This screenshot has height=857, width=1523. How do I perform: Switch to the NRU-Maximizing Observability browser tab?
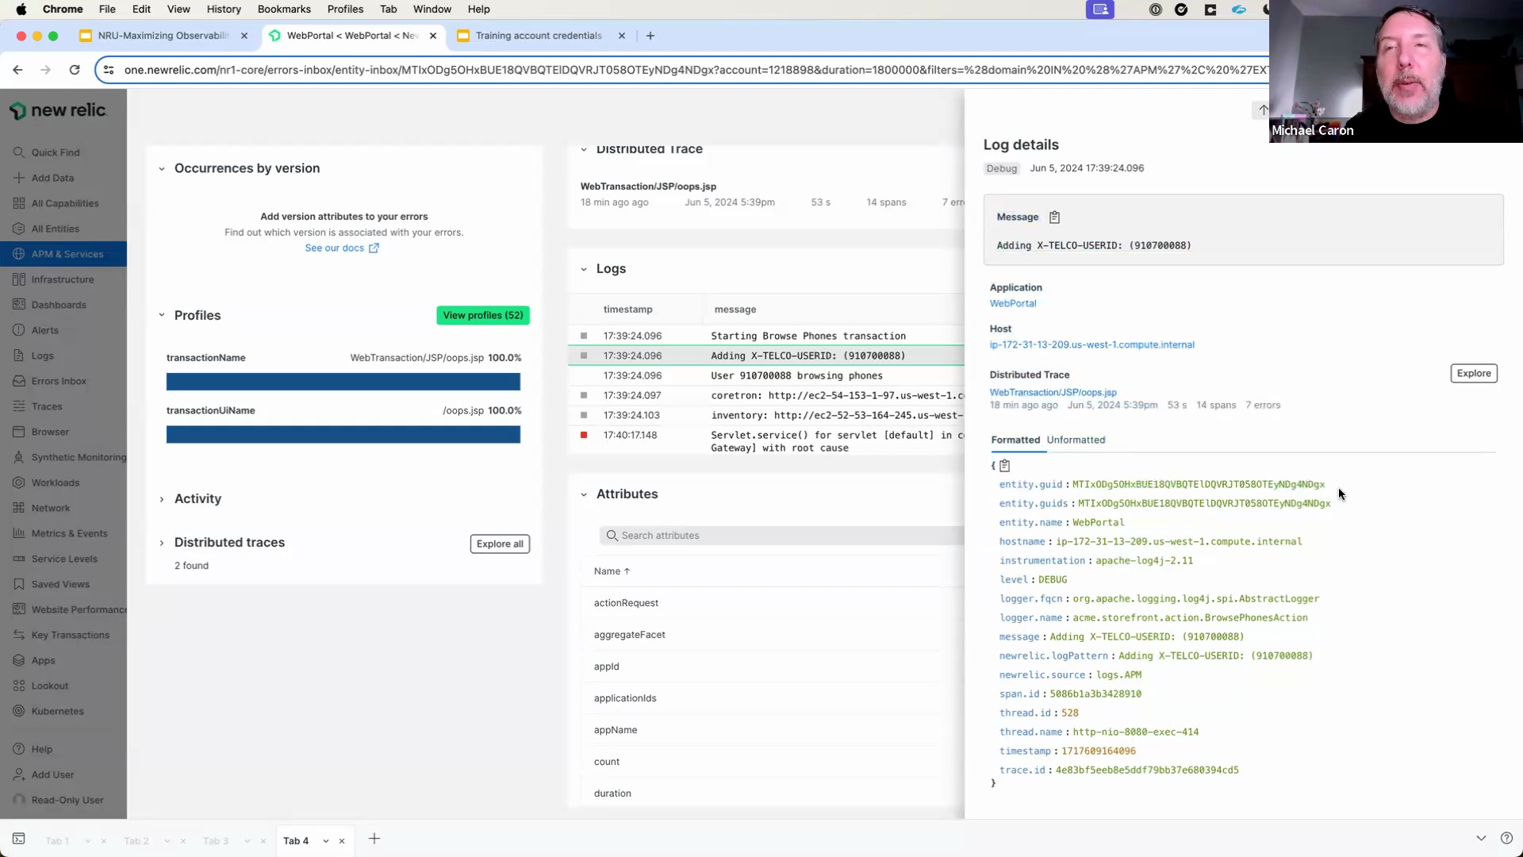[163, 36]
